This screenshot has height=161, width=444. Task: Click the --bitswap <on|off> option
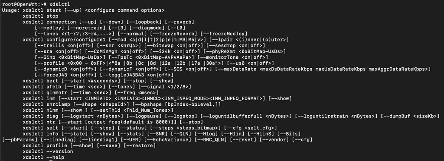[173, 45]
